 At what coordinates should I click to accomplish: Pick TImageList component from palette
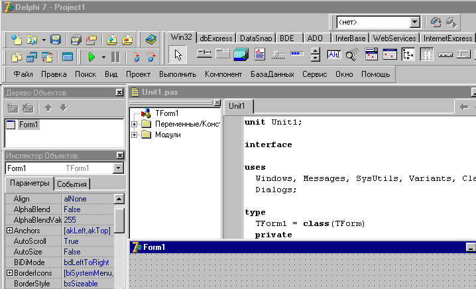click(x=241, y=54)
